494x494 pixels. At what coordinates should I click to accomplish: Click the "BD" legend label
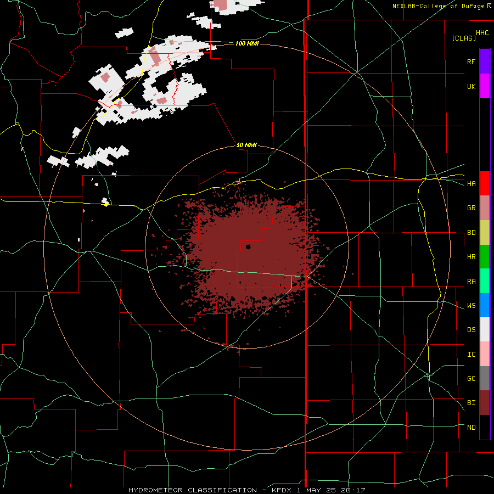pyautogui.click(x=471, y=233)
